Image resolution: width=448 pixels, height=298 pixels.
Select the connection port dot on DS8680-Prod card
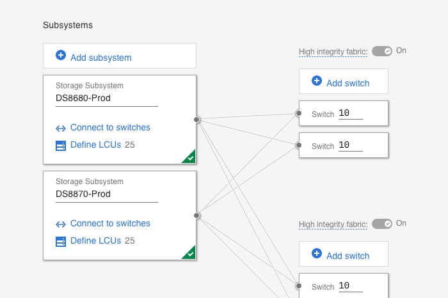coord(196,120)
